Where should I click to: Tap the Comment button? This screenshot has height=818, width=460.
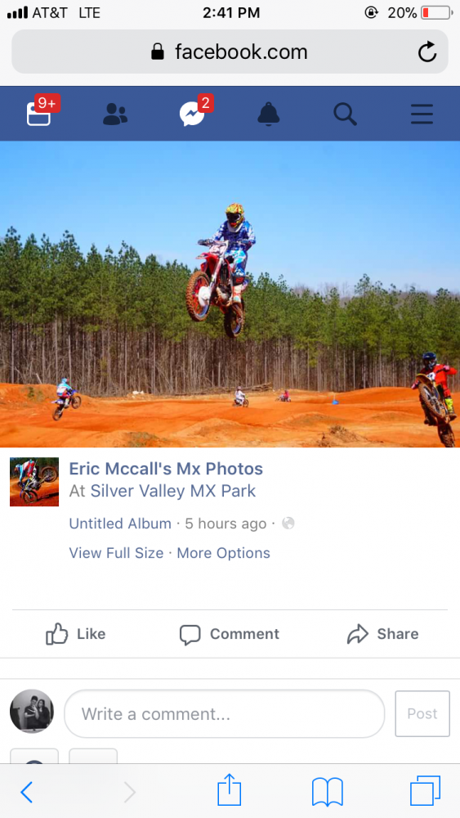pos(230,634)
